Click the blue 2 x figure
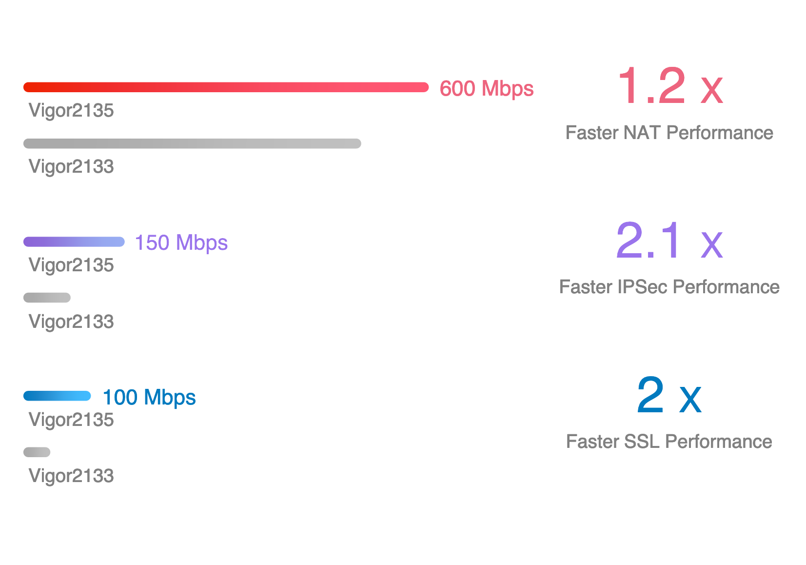This screenshot has width=806, height=565. pyautogui.click(x=669, y=395)
